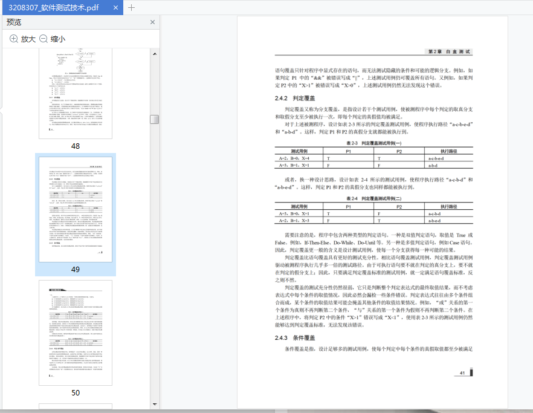Click the 放大 zoom-in magnifier icon
Screen dimensions: 533x413
(13, 39)
